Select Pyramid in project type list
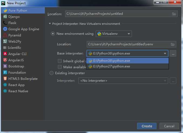Viewport: 183px width, 133px height. [15, 35]
